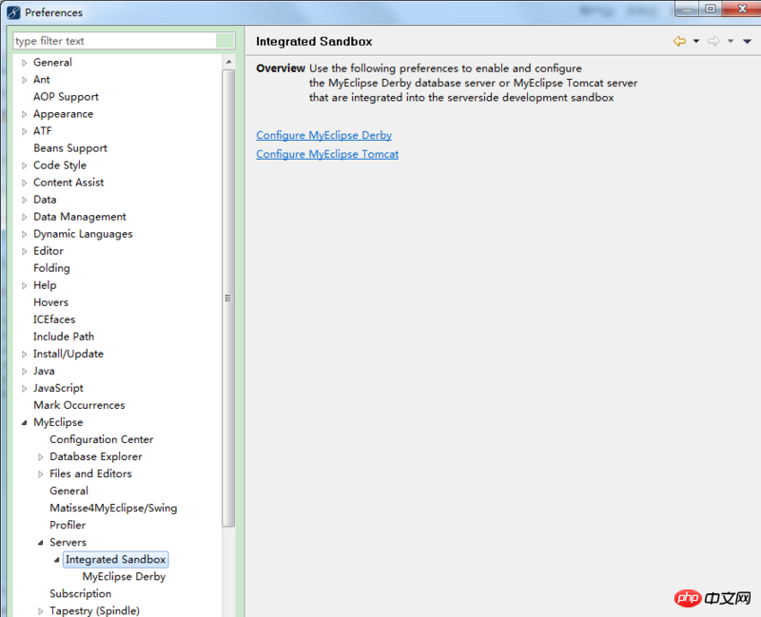Viewport: 761px width, 617px height.
Task: Select General under MyEclipse
Action: pyautogui.click(x=68, y=491)
